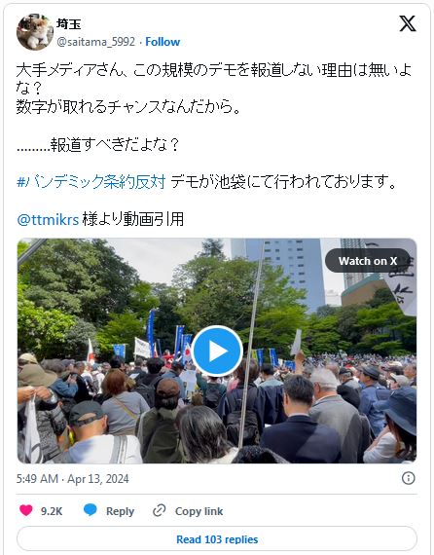Click the Watch on X button

point(368,261)
